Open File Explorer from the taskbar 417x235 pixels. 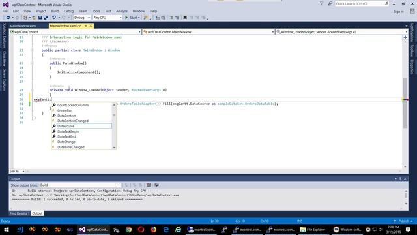[313, 229]
